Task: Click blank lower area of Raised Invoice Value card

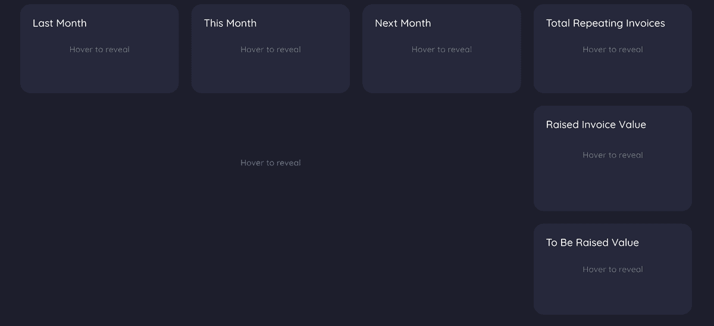Action: 613,189
